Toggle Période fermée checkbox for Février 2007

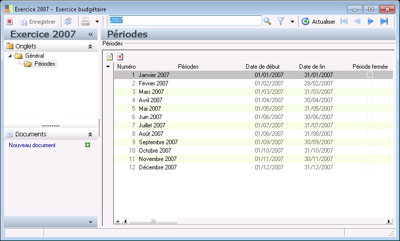pos(370,83)
